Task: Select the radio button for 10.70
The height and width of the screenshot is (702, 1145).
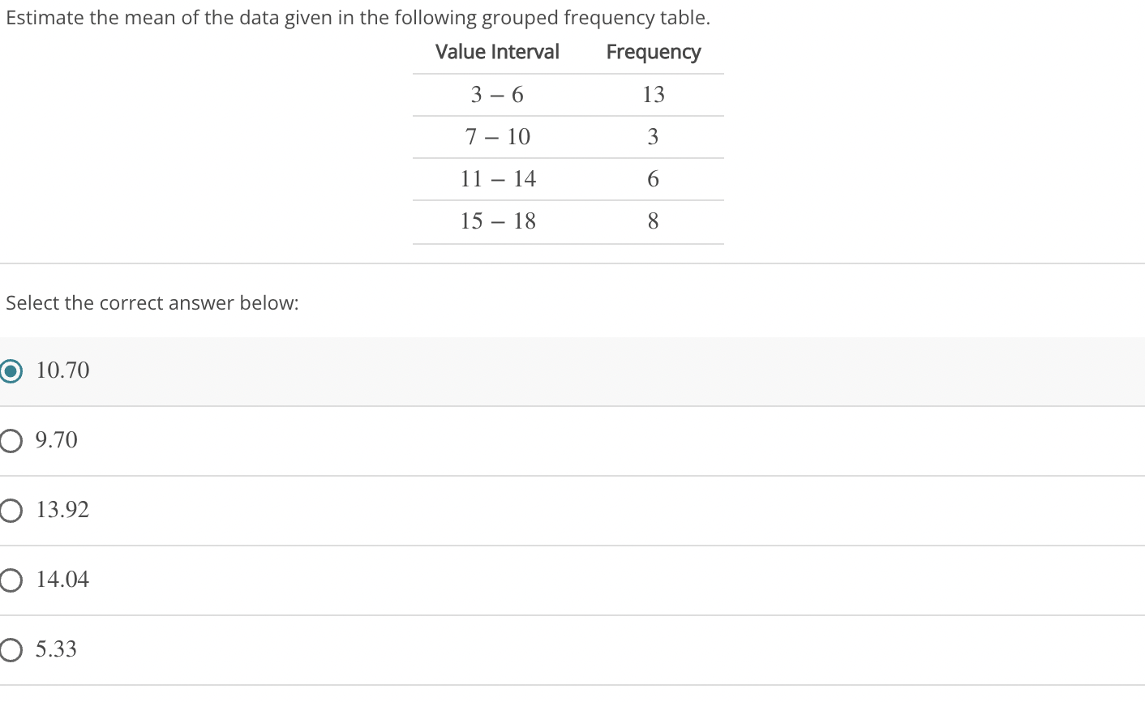Action: point(11,370)
